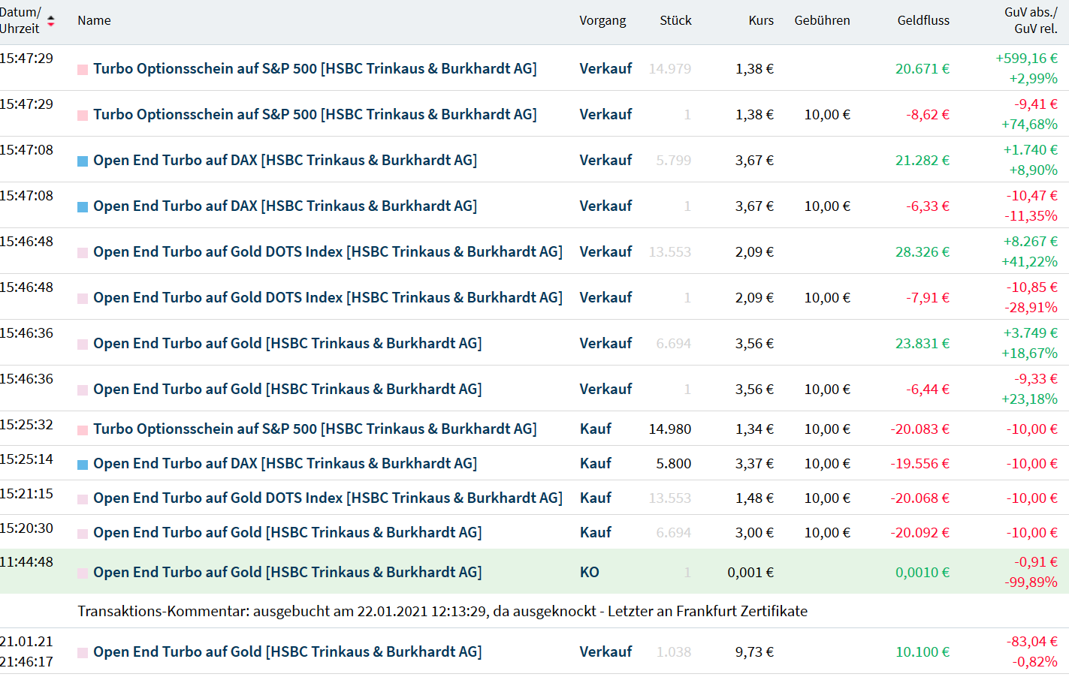1069x677 pixels.
Task: Click the Vorgang column header
Action: point(602,21)
